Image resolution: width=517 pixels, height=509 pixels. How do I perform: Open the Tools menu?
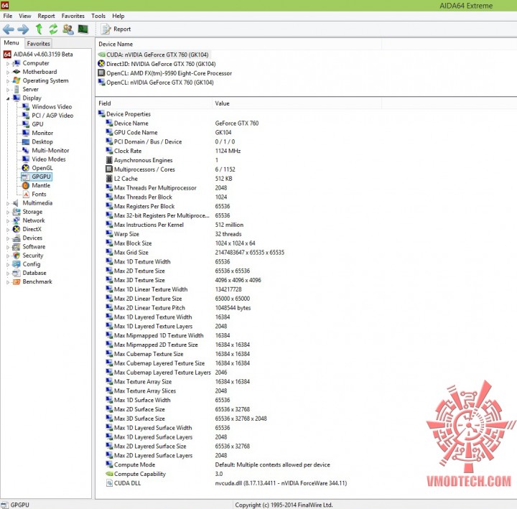click(98, 16)
